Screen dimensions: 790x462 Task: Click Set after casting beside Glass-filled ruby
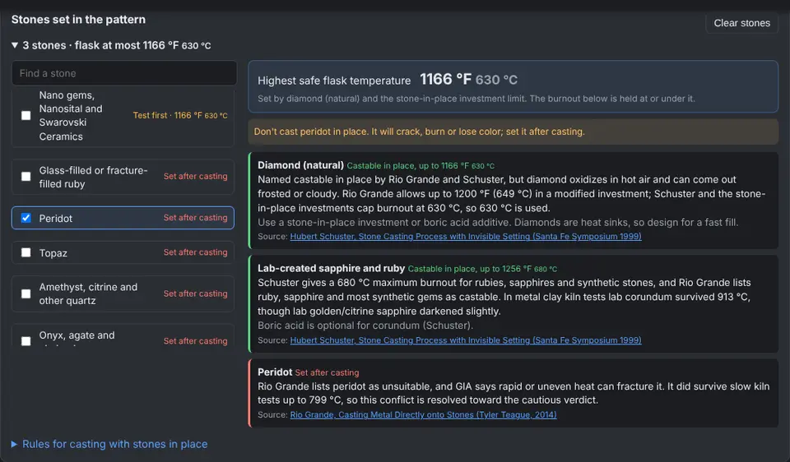coord(196,176)
